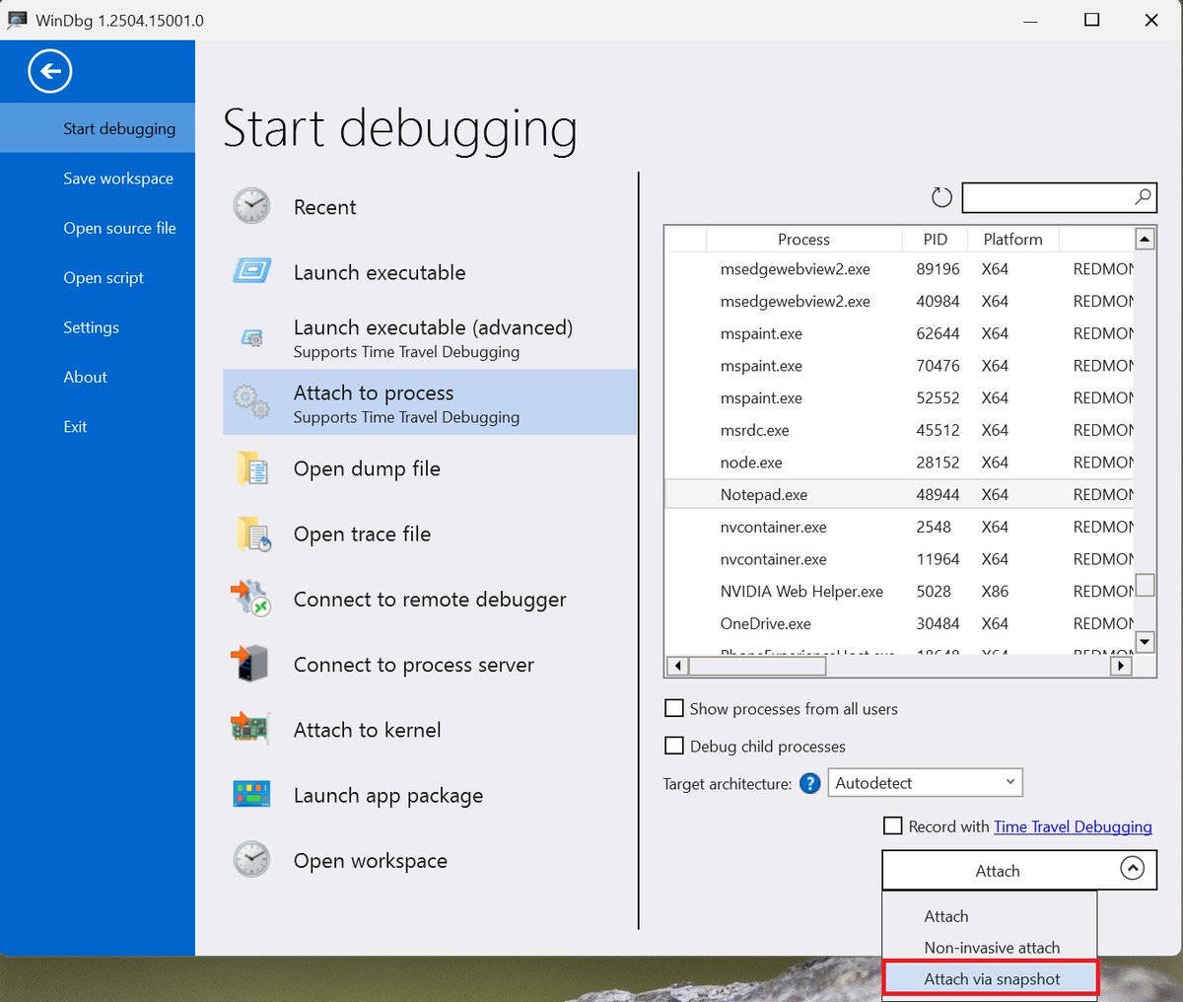Image resolution: width=1183 pixels, height=1002 pixels.
Task: Open Settings in the sidebar
Action: pos(98,327)
